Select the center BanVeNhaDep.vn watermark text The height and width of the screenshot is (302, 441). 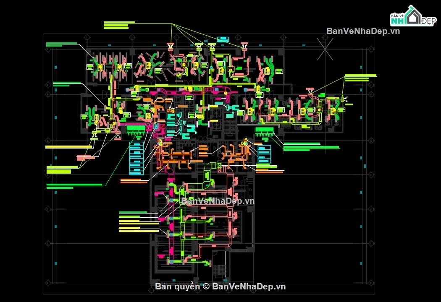coord(218,201)
